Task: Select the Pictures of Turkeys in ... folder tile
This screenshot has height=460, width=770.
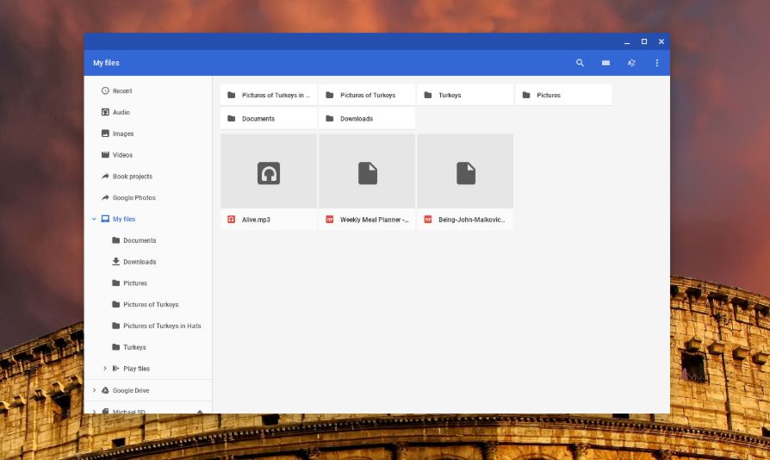Action: click(269, 95)
